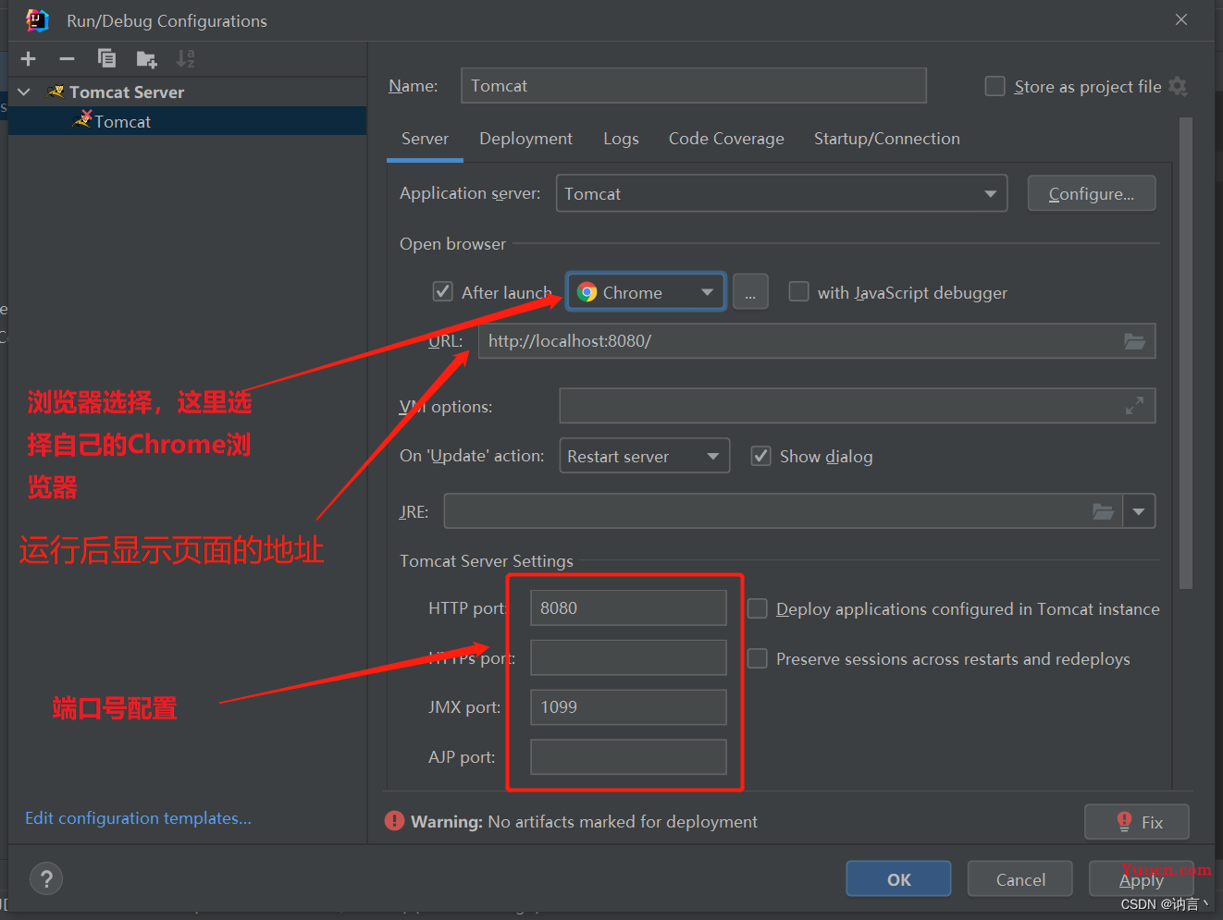Screen dimensions: 1223x920
Task: Click the HTTPs port field
Action: (x=628, y=657)
